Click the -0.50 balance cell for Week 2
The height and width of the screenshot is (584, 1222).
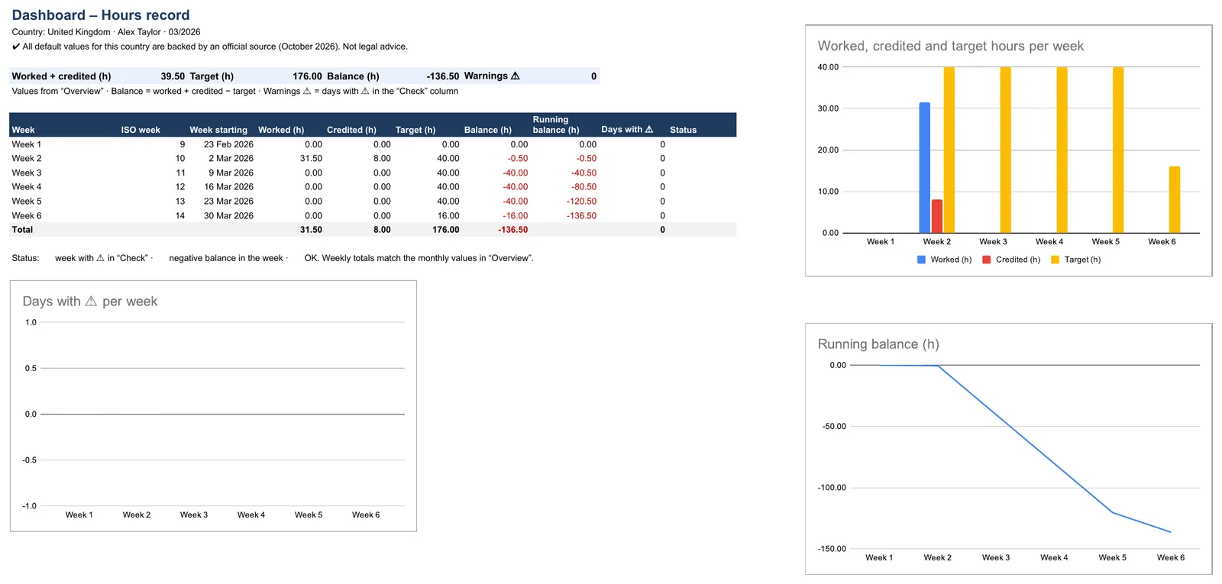coord(518,159)
